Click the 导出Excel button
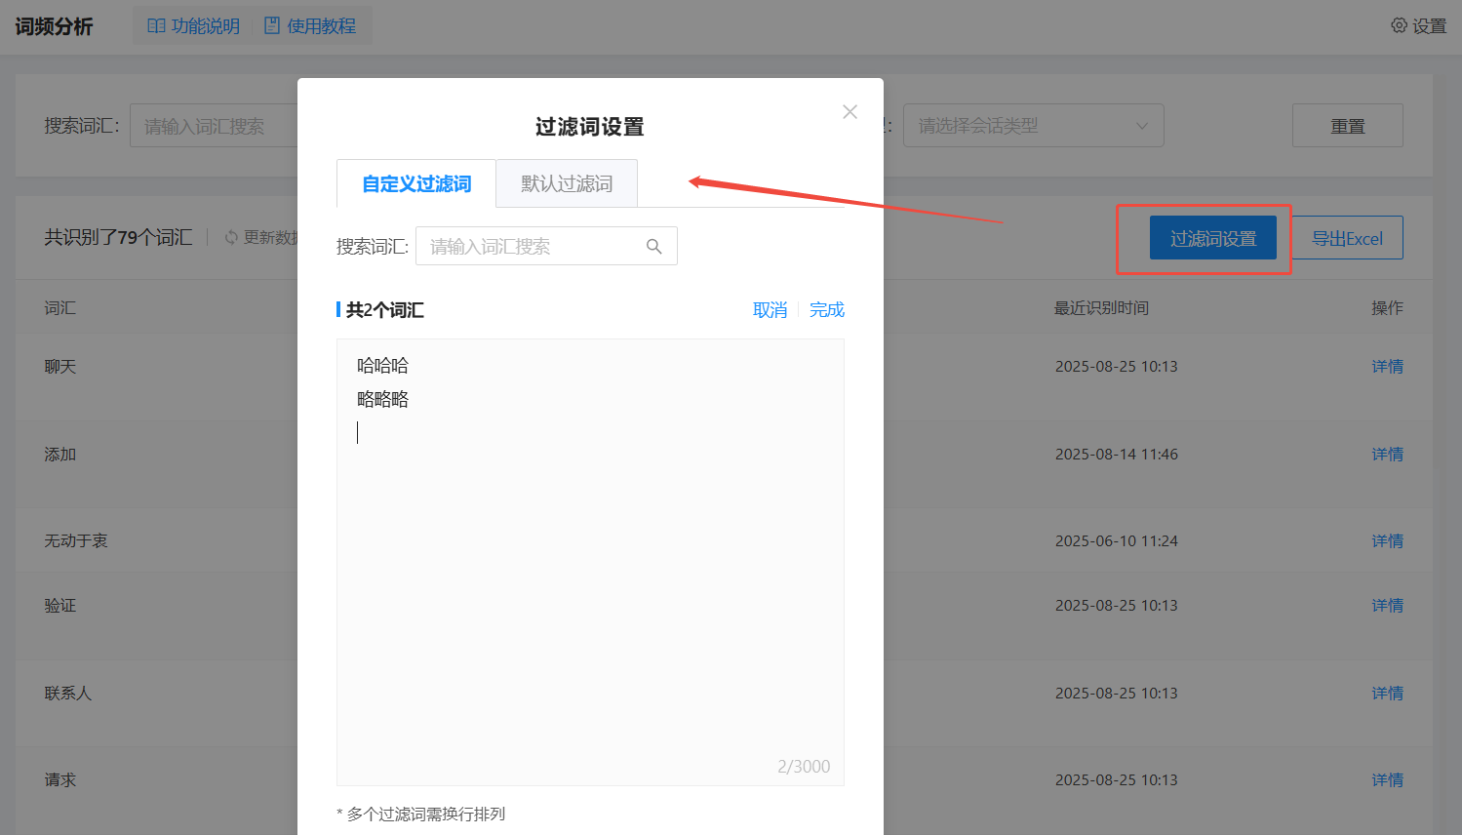This screenshot has height=835, width=1462. (1347, 238)
